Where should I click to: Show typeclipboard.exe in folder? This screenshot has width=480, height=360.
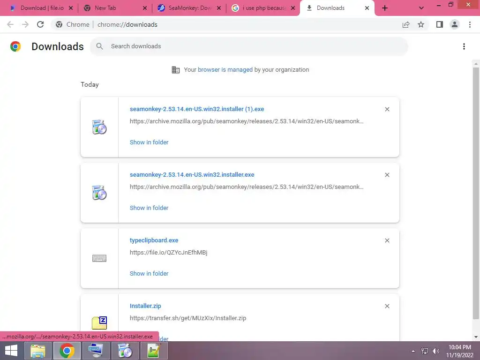click(x=149, y=273)
